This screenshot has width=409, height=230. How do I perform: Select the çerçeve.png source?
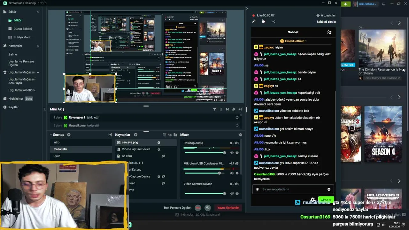[x=146, y=142]
